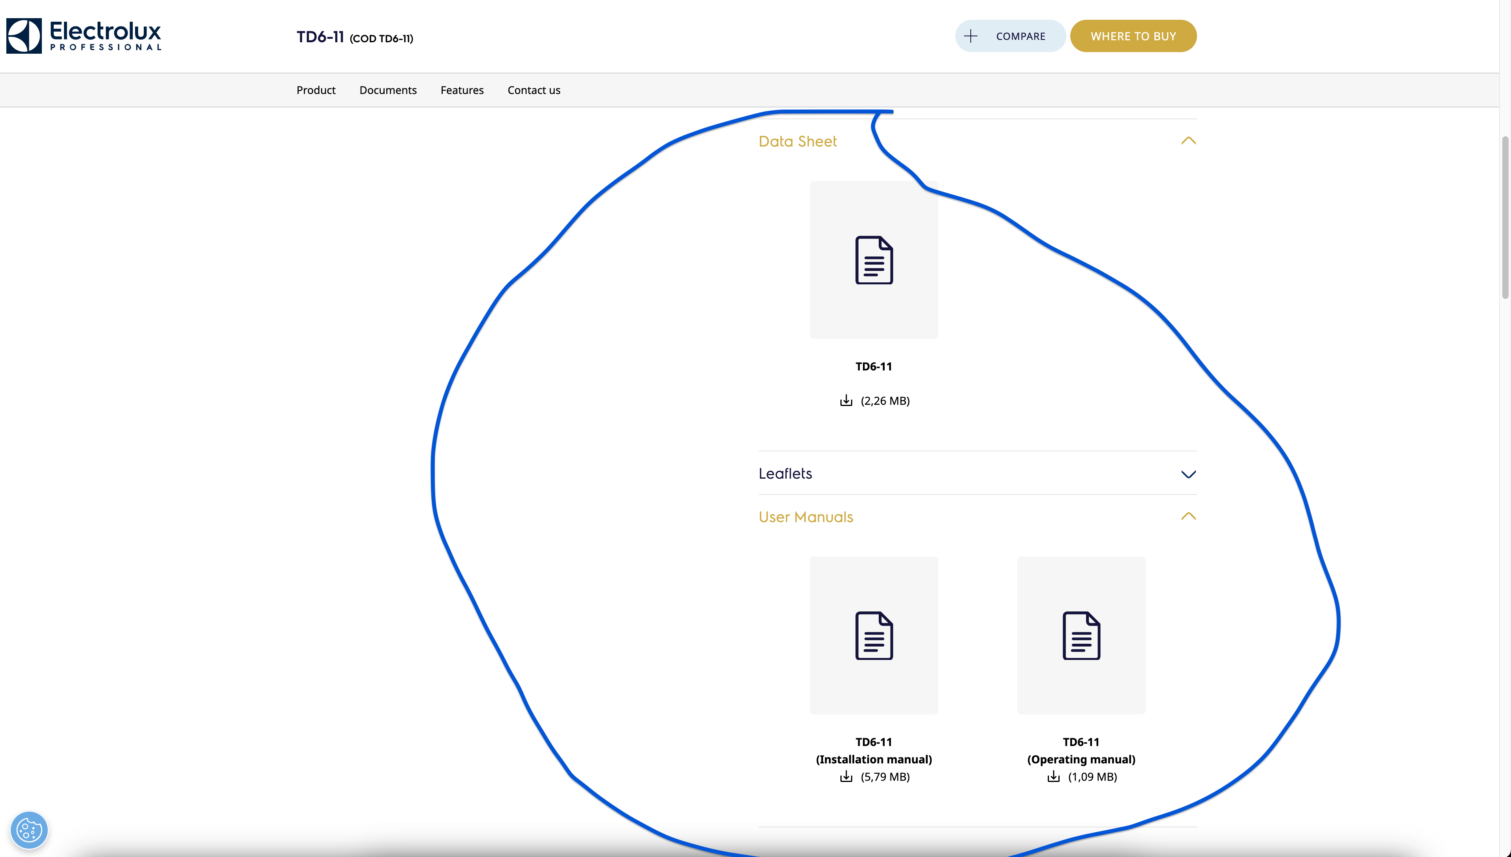Click the (2,26 MB) file size text
The height and width of the screenshot is (857, 1511).
coord(885,401)
